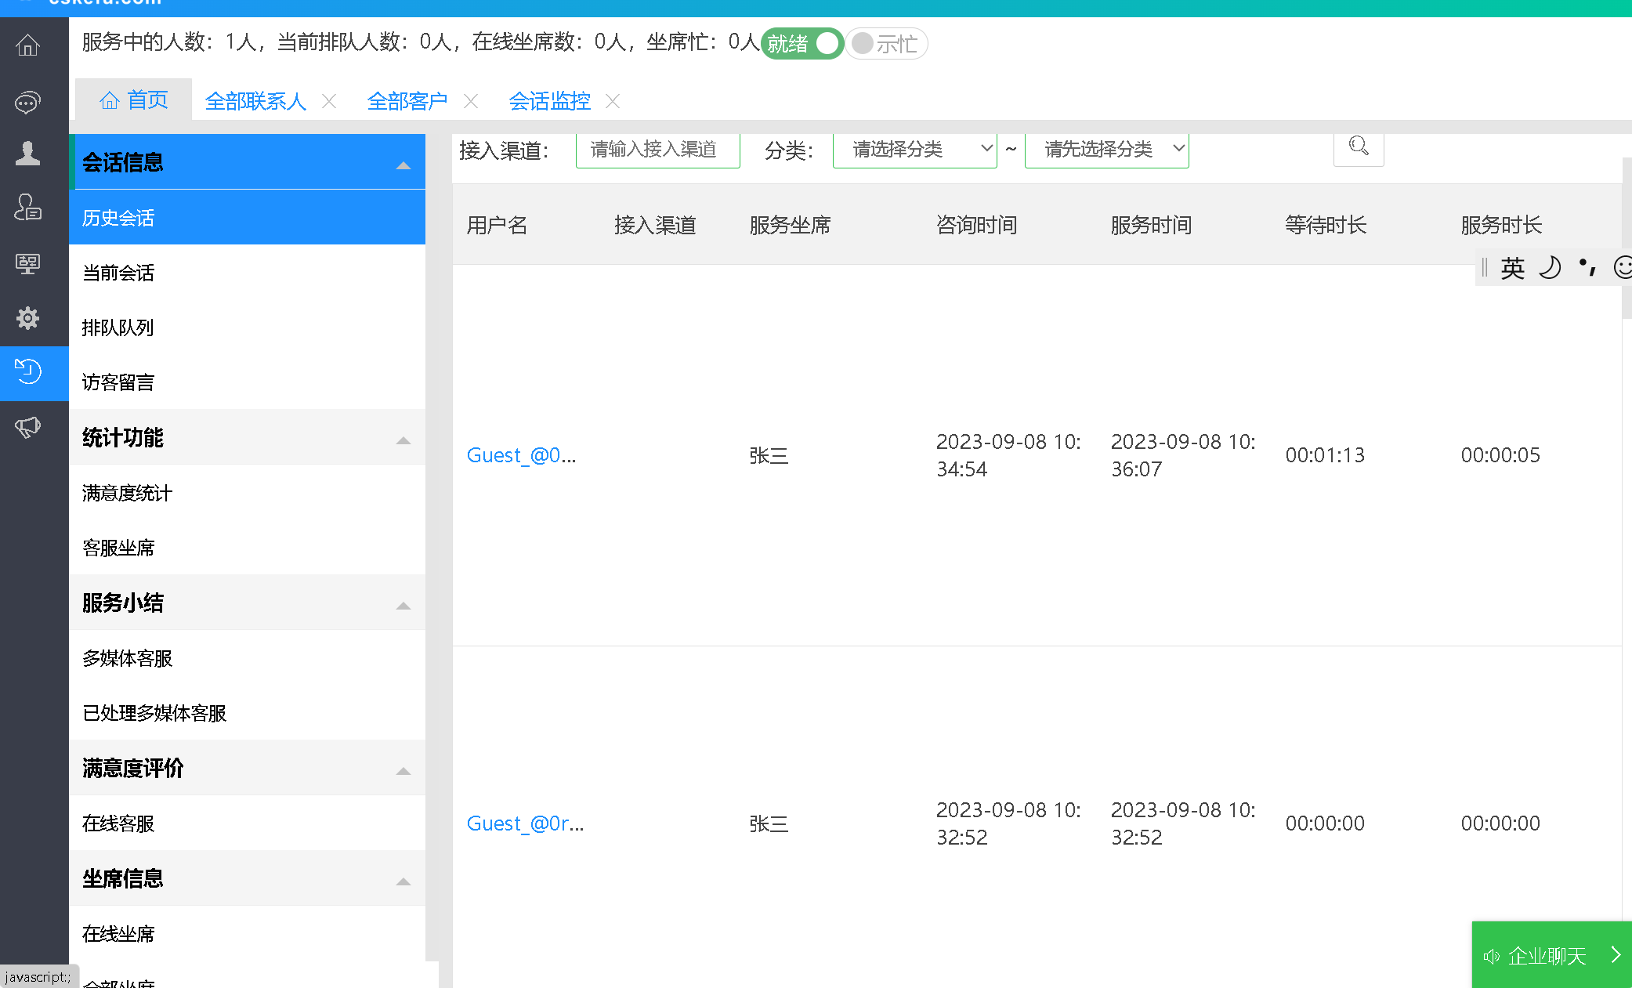
Task: Open the customer user icon in sidebar
Action: tap(28, 208)
